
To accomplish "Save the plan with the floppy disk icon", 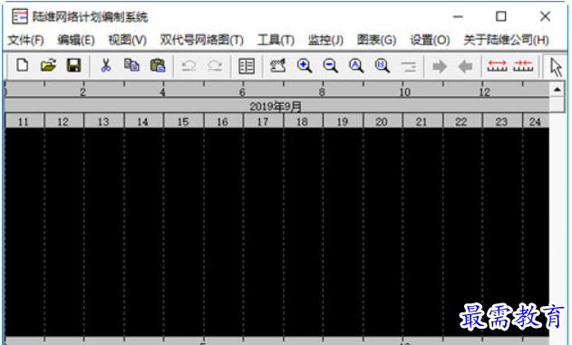I will (73, 66).
